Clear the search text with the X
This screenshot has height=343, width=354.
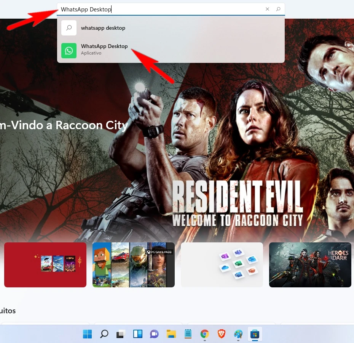[267, 9]
